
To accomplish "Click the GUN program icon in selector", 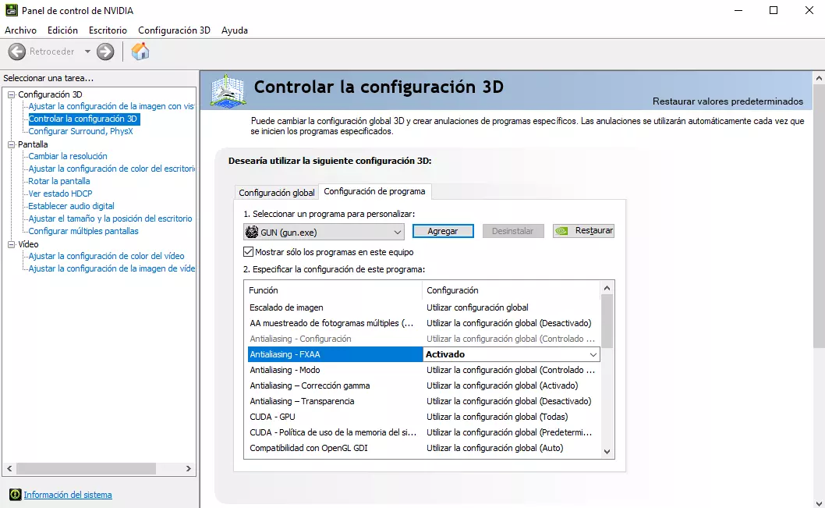I will point(252,232).
